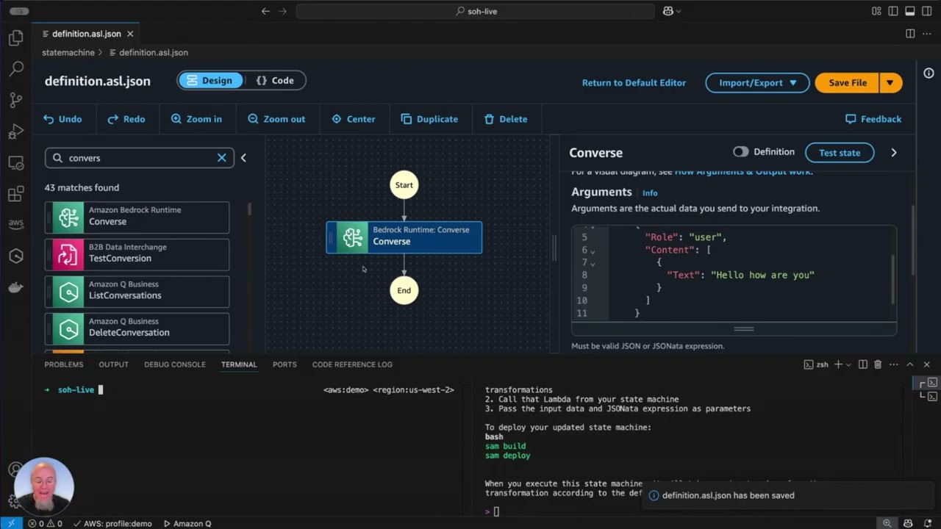The width and height of the screenshot is (941, 529).
Task: Open the AWS Toolkit panel
Action: (x=15, y=224)
